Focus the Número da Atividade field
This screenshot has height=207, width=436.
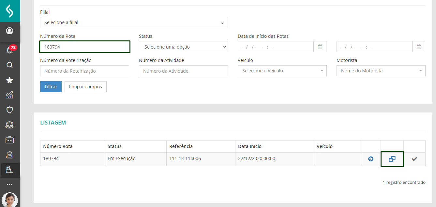pos(183,71)
